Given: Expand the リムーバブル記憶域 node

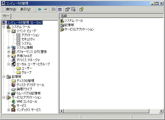Looking at the screenshot, I should [9, 93].
